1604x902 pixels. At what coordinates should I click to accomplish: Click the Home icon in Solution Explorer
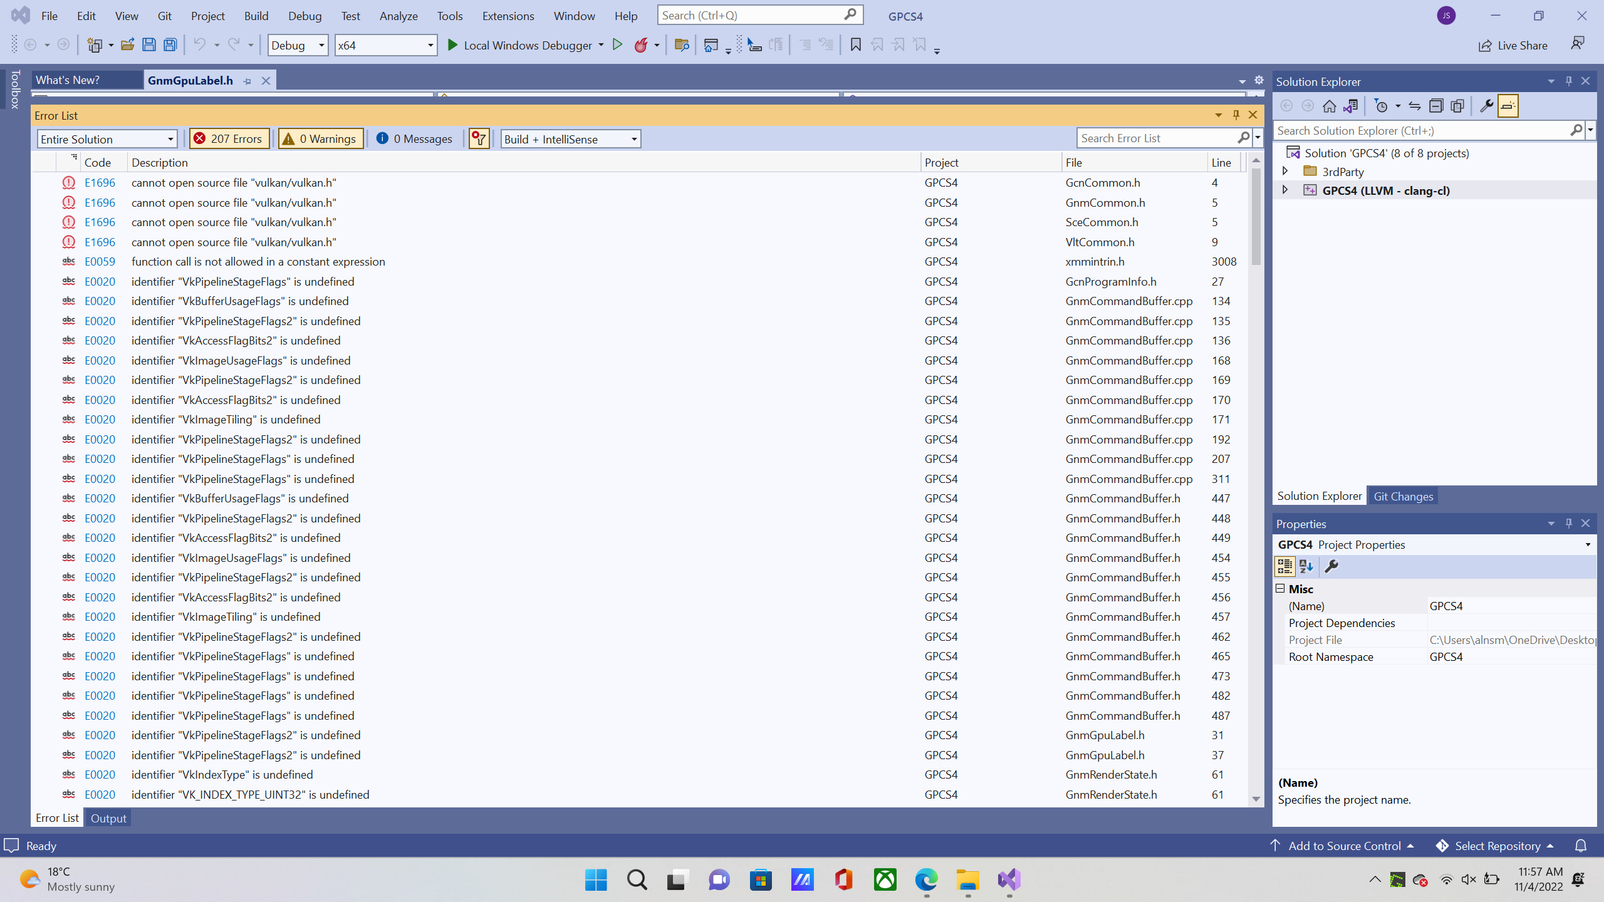(1330, 106)
